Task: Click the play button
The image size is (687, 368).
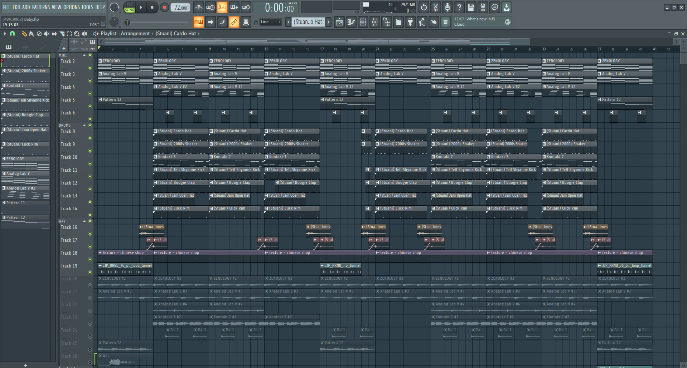Action: 141,7
